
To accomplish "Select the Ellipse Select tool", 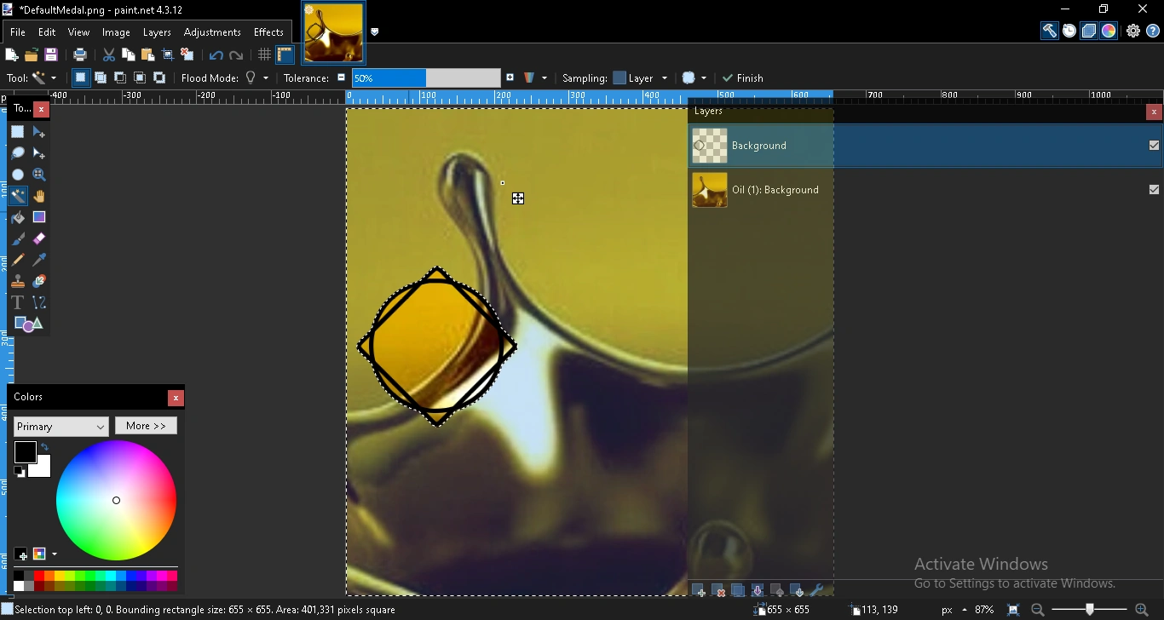I will point(18,175).
